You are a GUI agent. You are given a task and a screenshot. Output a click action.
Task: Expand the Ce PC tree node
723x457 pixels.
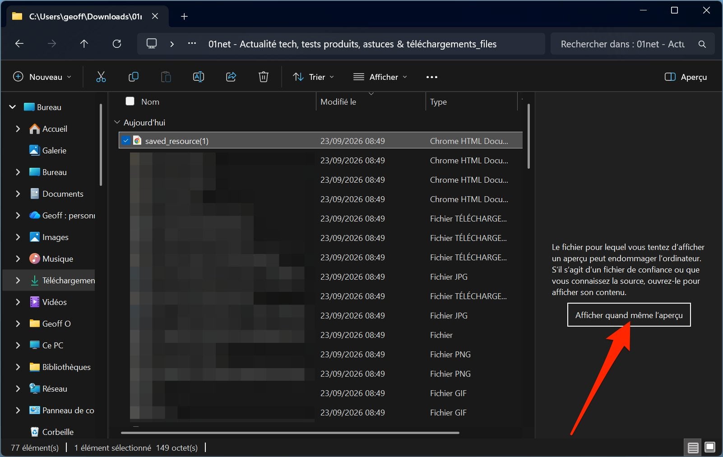[x=18, y=345]
